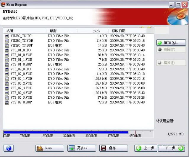Screen dimensions: 189x157
Task: Click the red 4500MB capacity marker
Action: coord(135,134)
